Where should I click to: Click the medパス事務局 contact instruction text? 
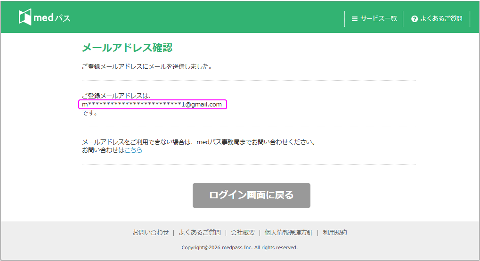tap(198, 142)
